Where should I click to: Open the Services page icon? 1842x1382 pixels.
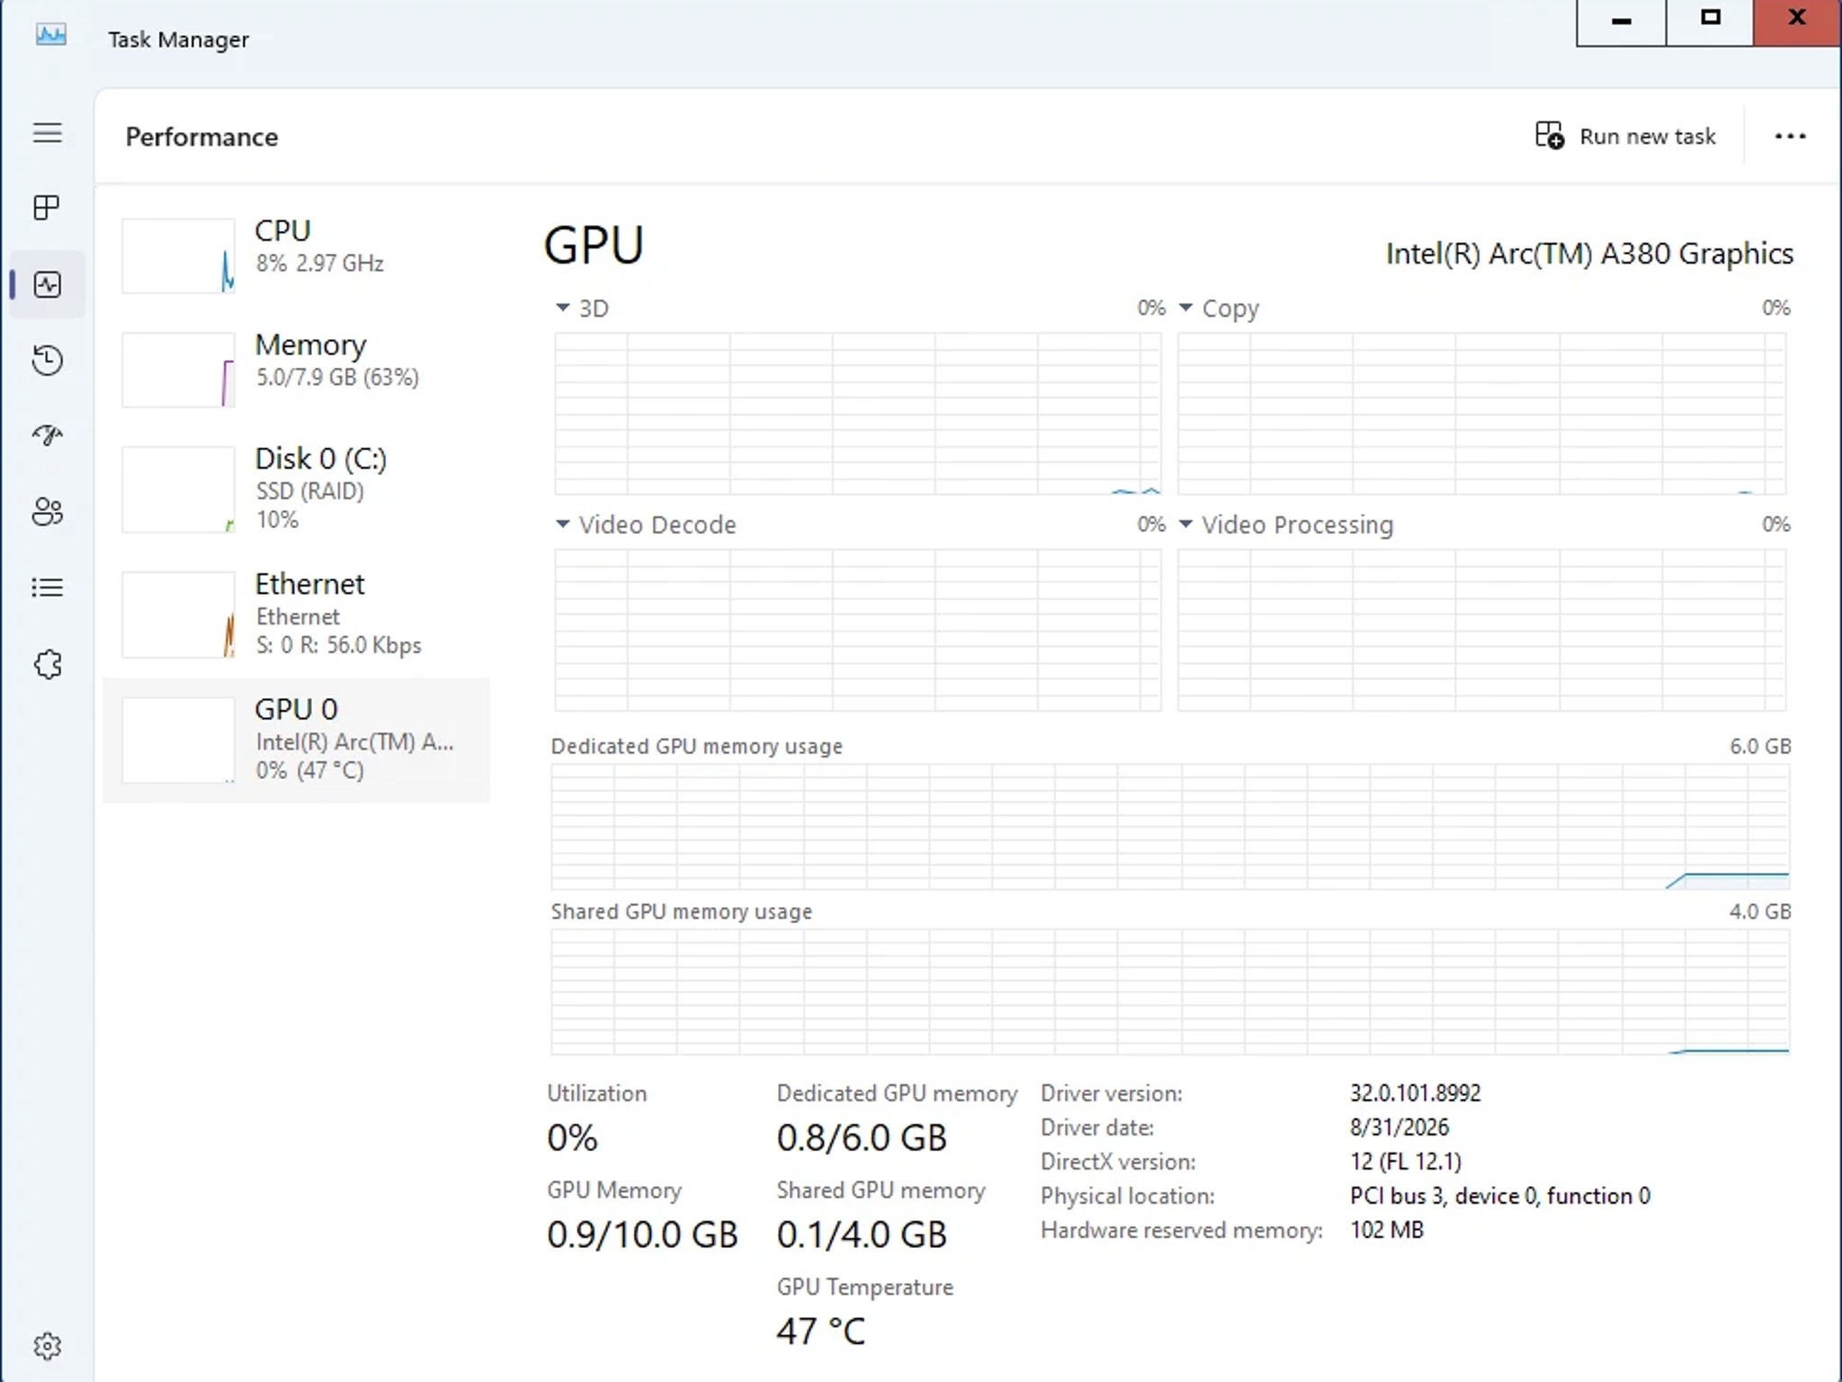pyautogui.click(x=48, y=664)
